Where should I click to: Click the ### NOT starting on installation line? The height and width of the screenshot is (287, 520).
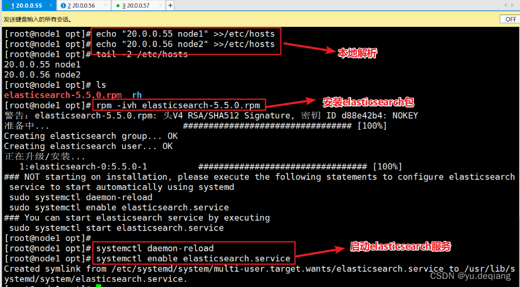pyautogui.click(x=259, y=177)
